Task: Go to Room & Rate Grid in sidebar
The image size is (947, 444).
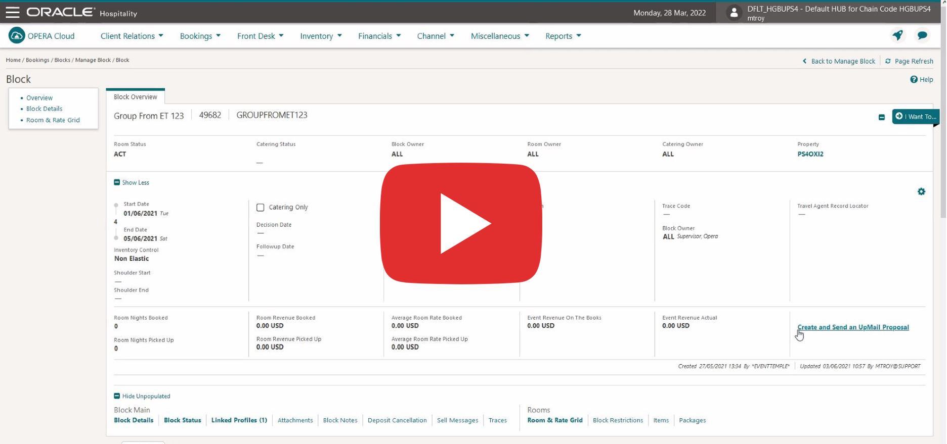Action: click(x=53, y=120)
